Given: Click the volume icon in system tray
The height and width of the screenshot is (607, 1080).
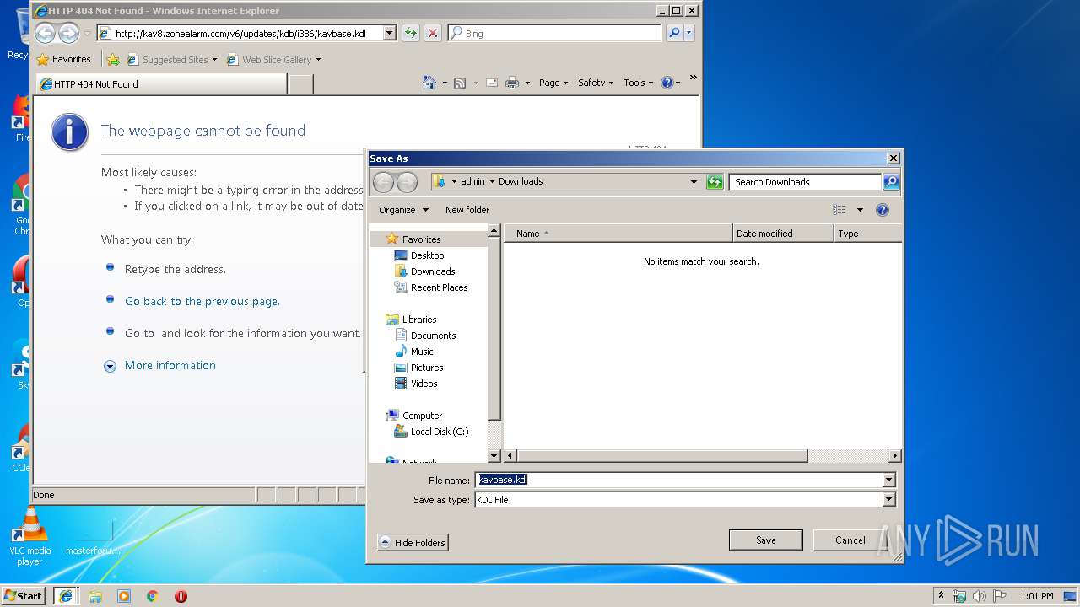Looking at the screenshot, I should [979, 596].
